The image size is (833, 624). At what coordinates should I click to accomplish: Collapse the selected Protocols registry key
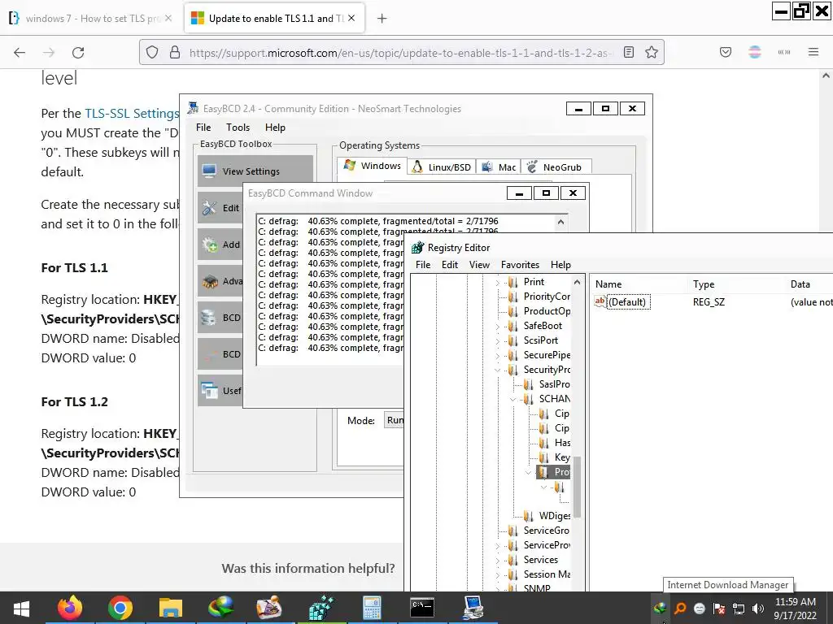[x=528, y=472]
